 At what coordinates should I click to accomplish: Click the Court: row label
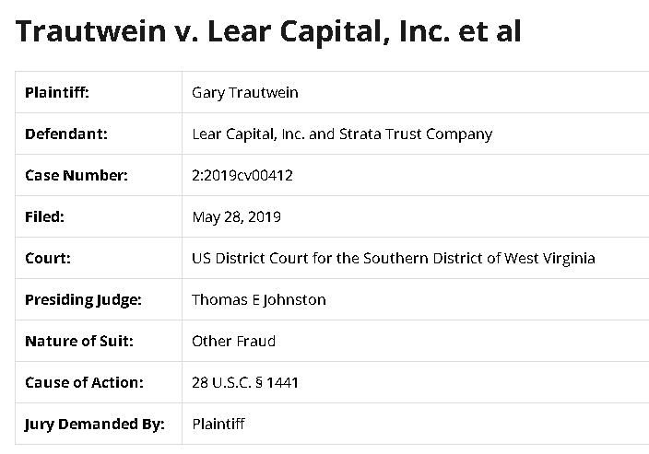[x=48, y=258]
